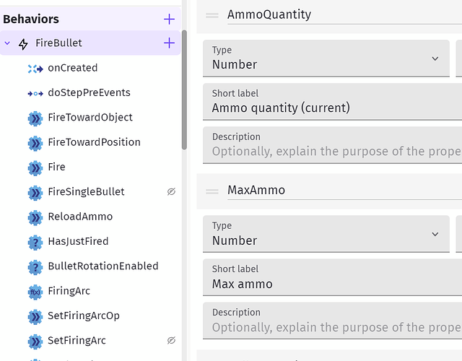
Task: Collapse the FireBullet behavior tree
Action: [x=8, y=43]
